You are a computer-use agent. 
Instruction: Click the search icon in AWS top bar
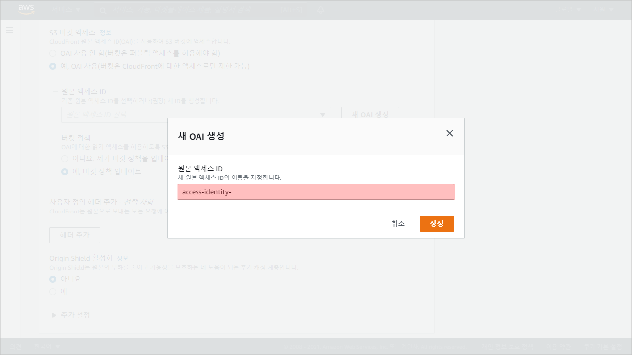coord(102,10)
